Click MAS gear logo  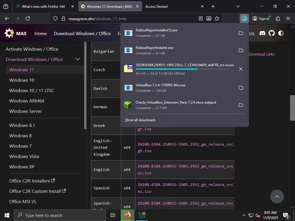(9, 33)
